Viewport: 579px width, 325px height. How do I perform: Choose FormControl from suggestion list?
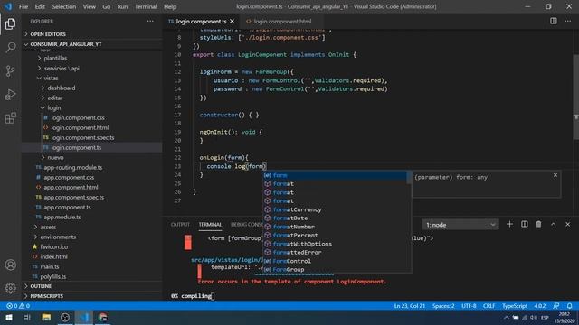(x=336, y=261)
